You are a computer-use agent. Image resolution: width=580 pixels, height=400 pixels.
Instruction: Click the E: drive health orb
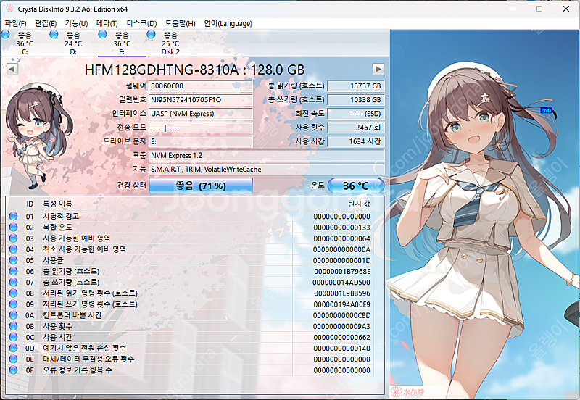(x=102, y=34)
